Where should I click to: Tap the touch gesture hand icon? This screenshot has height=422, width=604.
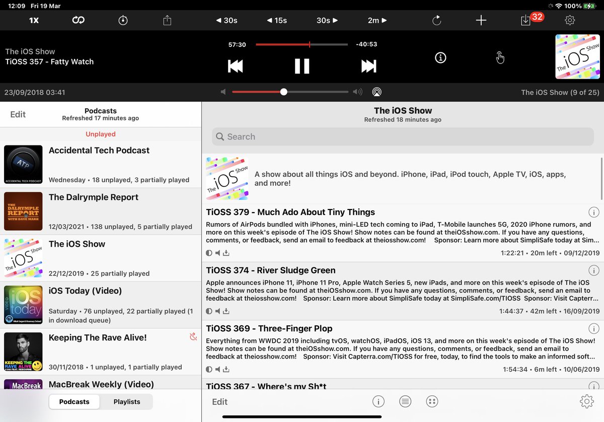[x=500, y=58]
